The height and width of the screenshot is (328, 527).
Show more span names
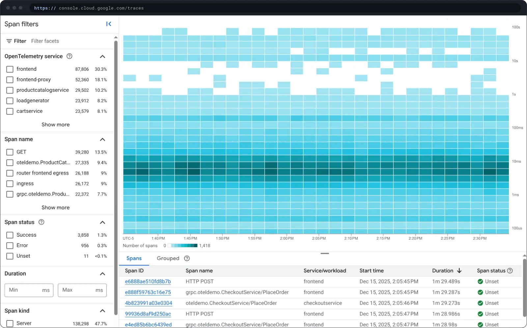pos(56,207)
